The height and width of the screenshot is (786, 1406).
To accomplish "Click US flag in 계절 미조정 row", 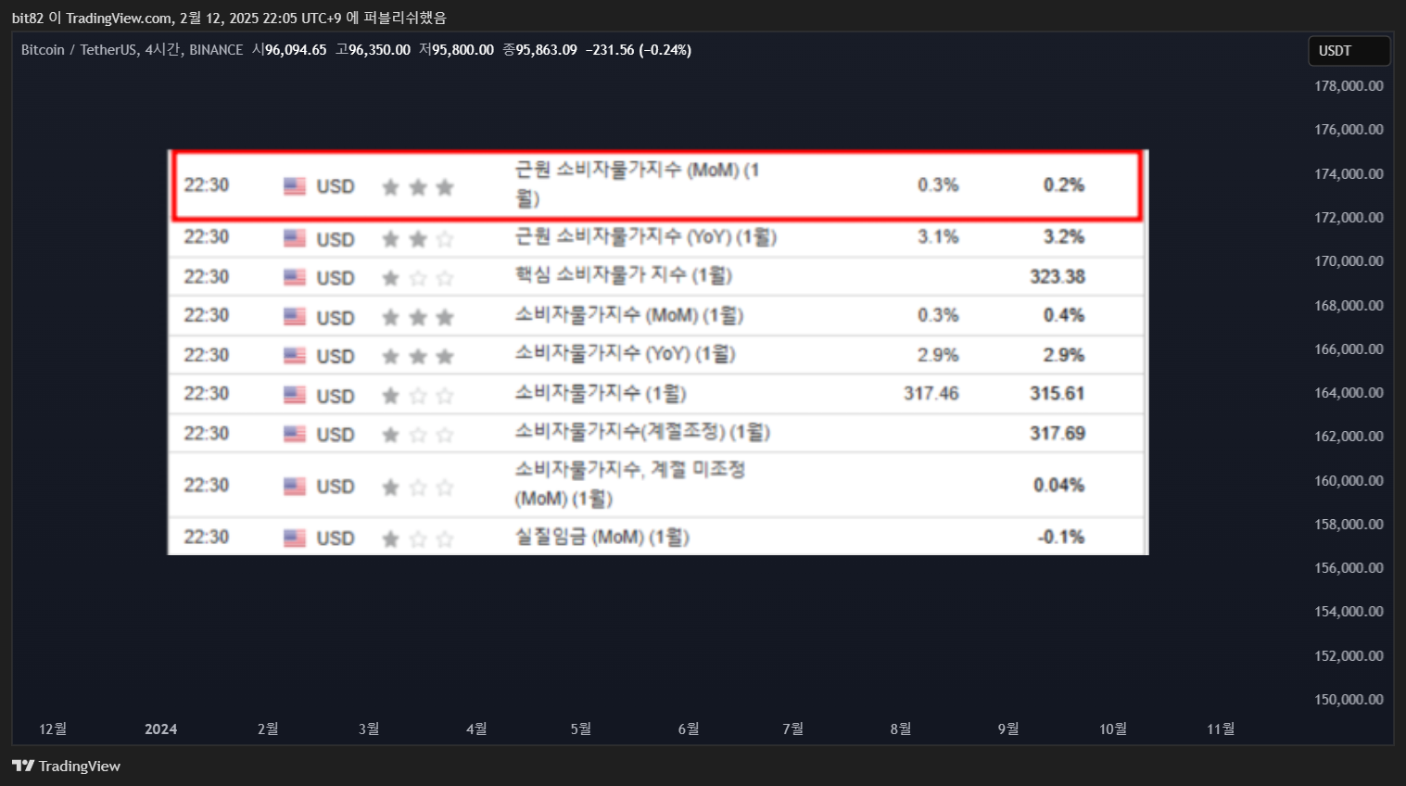I will (295, 487).
